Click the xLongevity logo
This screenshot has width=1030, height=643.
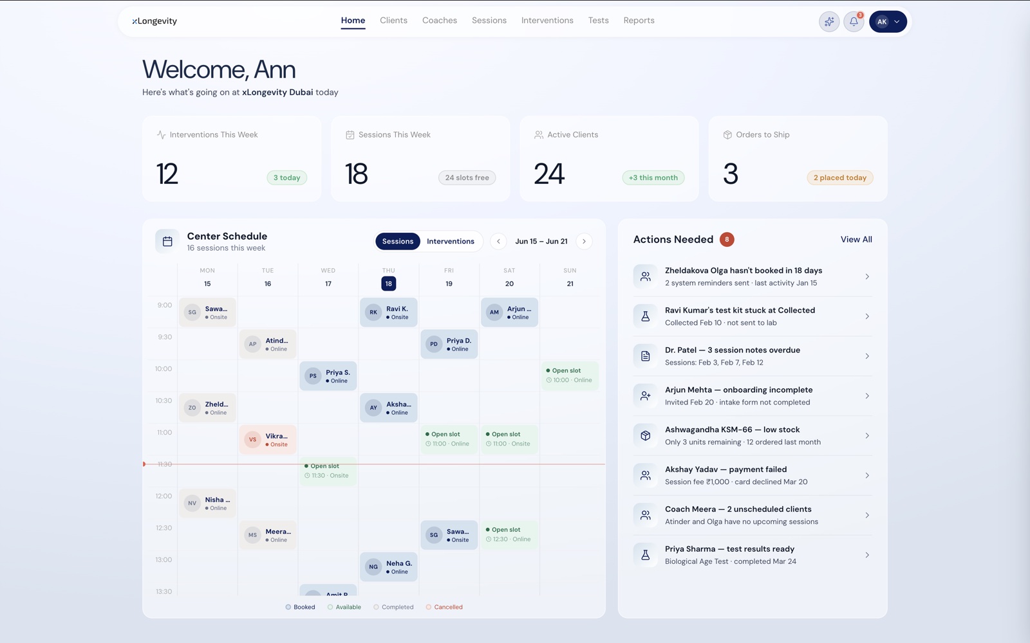(154, 21)
